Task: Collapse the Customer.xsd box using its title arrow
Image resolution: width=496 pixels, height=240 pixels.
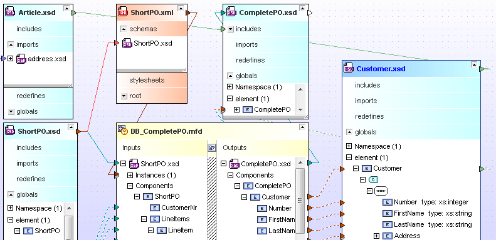Action: point(474,64)
